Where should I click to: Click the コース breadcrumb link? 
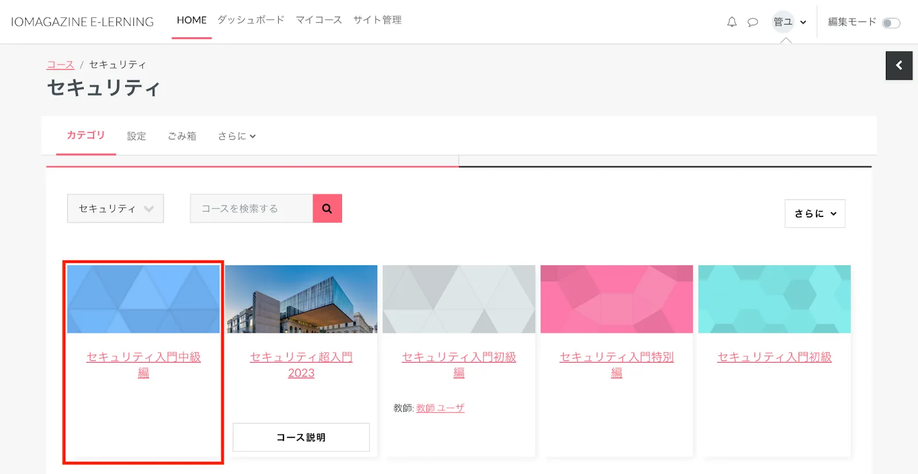[60, 65]
